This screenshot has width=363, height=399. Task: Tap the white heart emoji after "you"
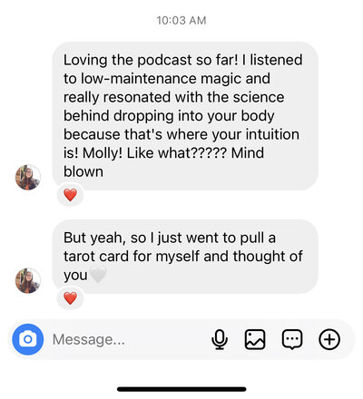pos(98,275)
